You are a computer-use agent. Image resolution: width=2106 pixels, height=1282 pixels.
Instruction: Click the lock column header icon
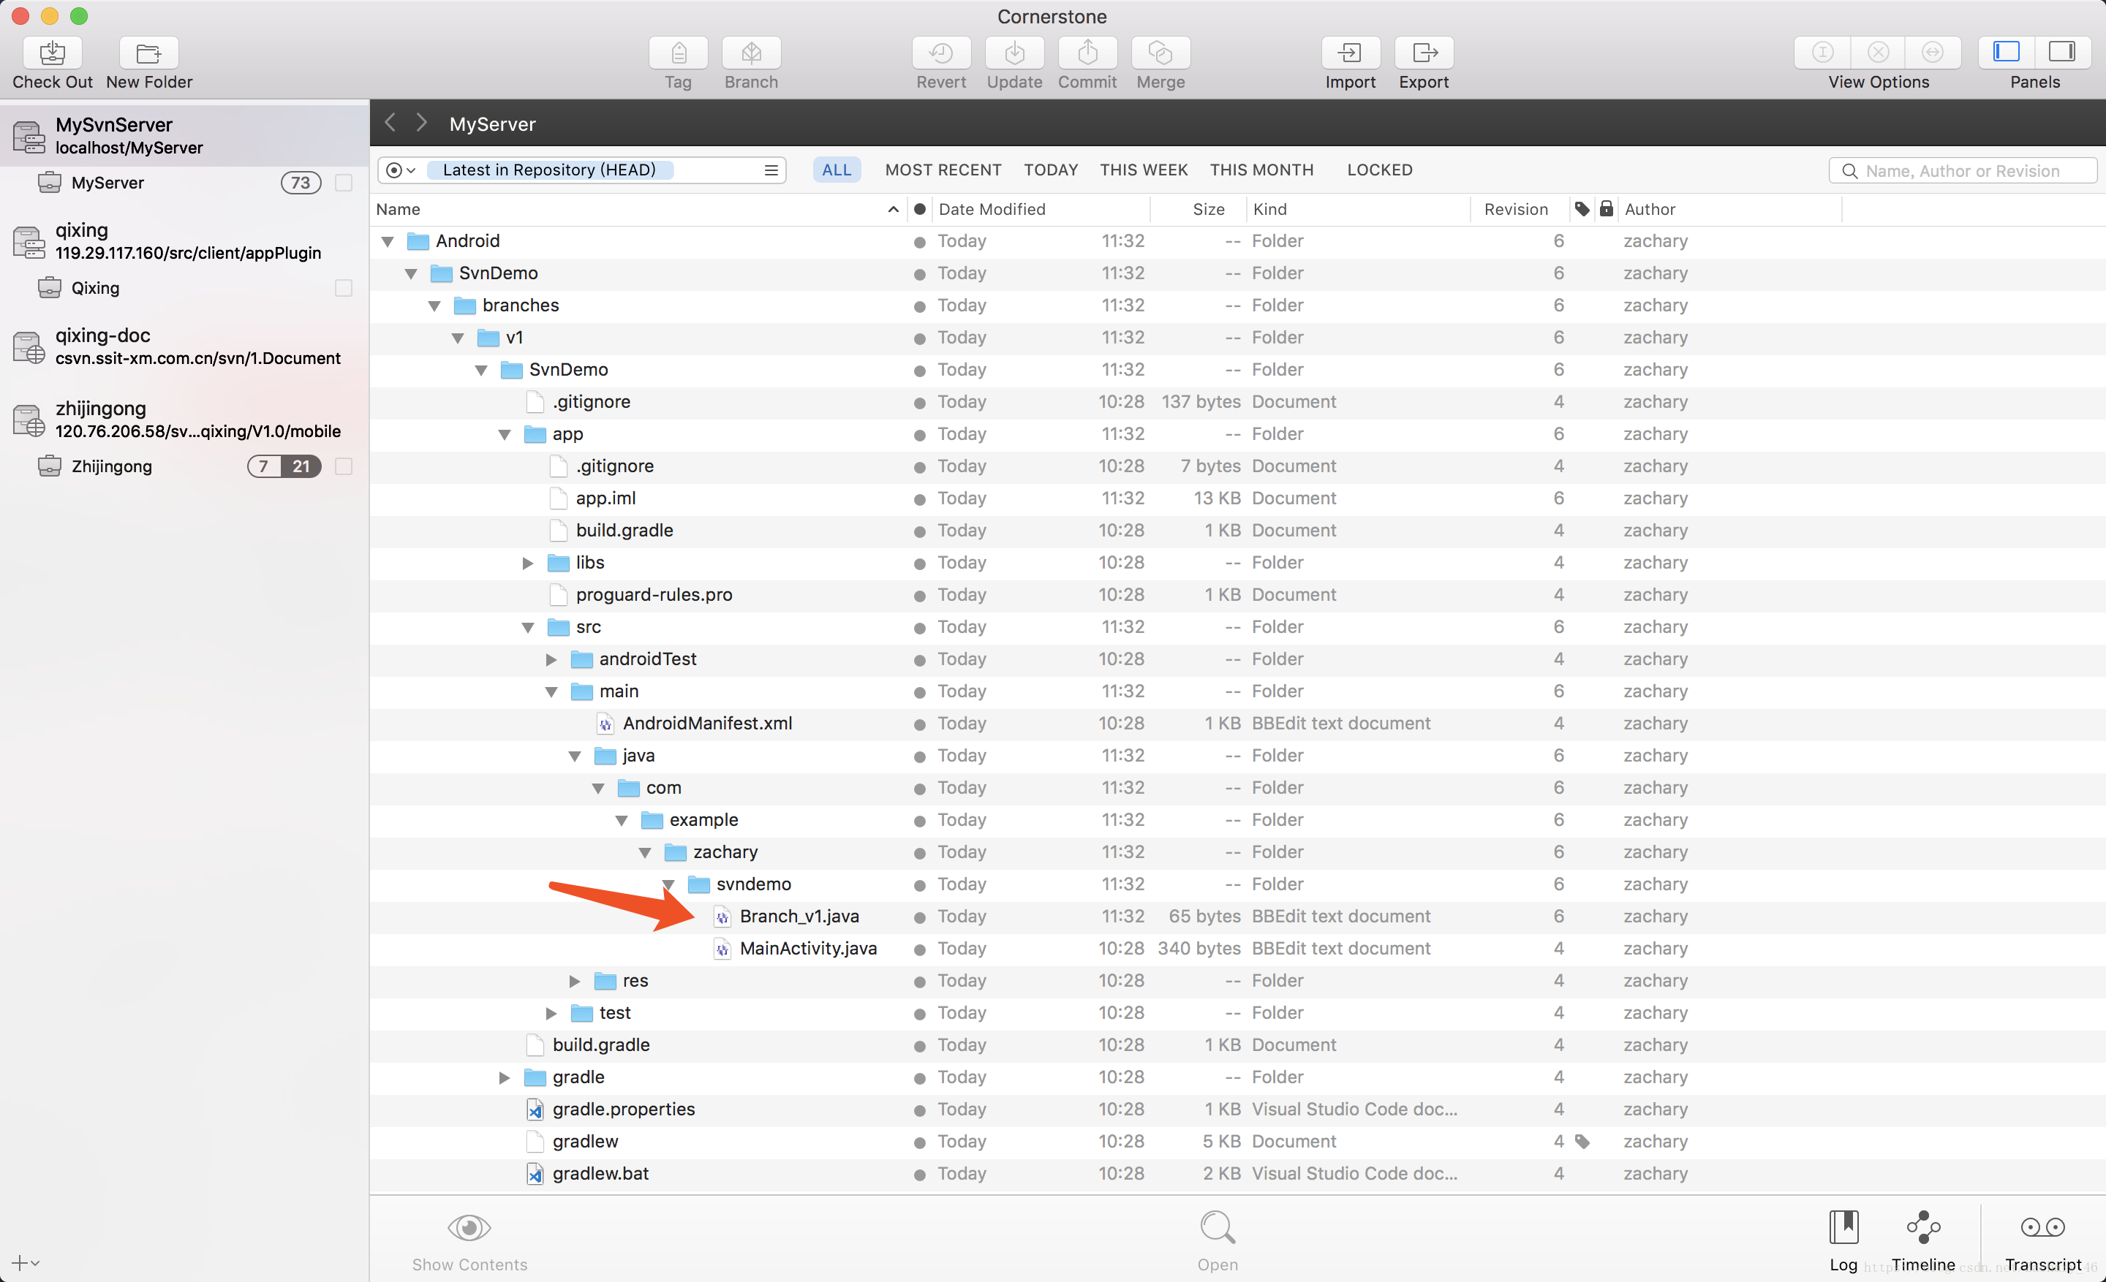pos(1606,208)
